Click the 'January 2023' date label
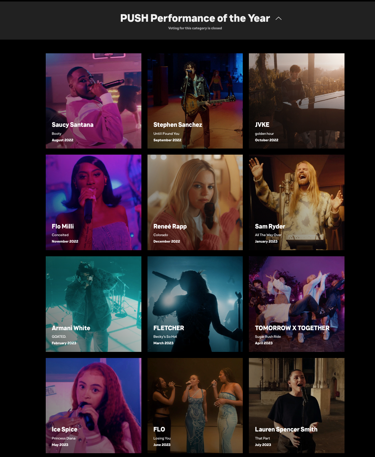 pos(266,241)
